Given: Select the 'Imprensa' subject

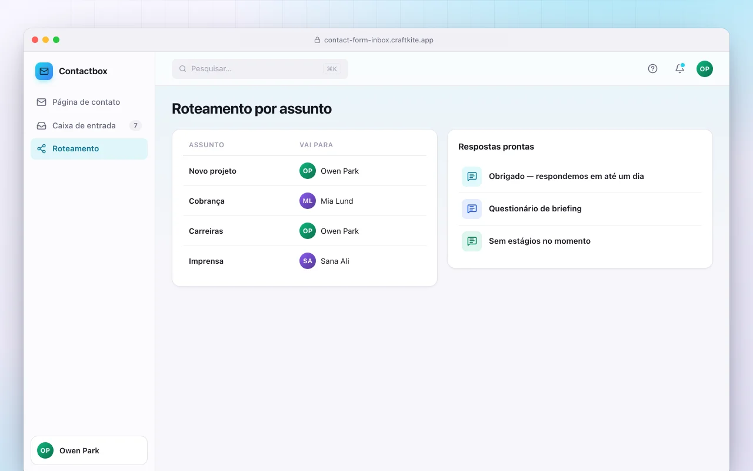Looking at the screenshot, I should 206,261.
